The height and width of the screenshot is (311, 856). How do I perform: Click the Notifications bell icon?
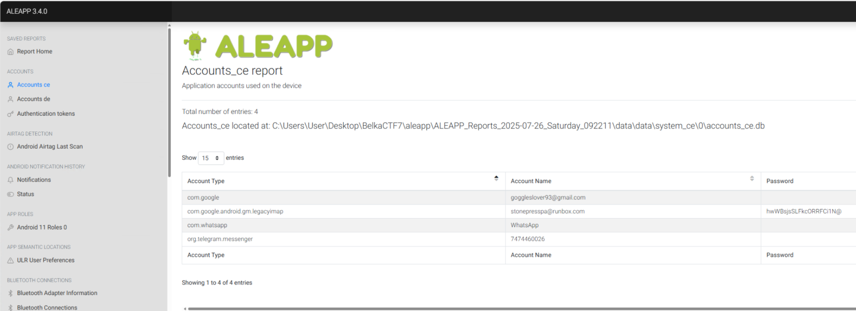[11, 180]
